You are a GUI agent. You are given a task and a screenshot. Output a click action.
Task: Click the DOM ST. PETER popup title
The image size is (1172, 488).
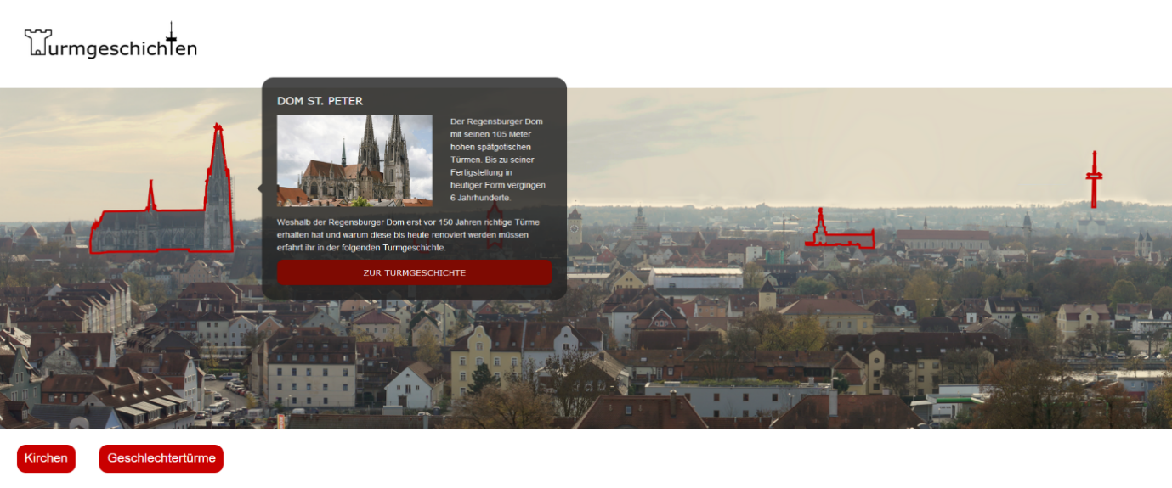pyautogui.click(x=320, y=101)
